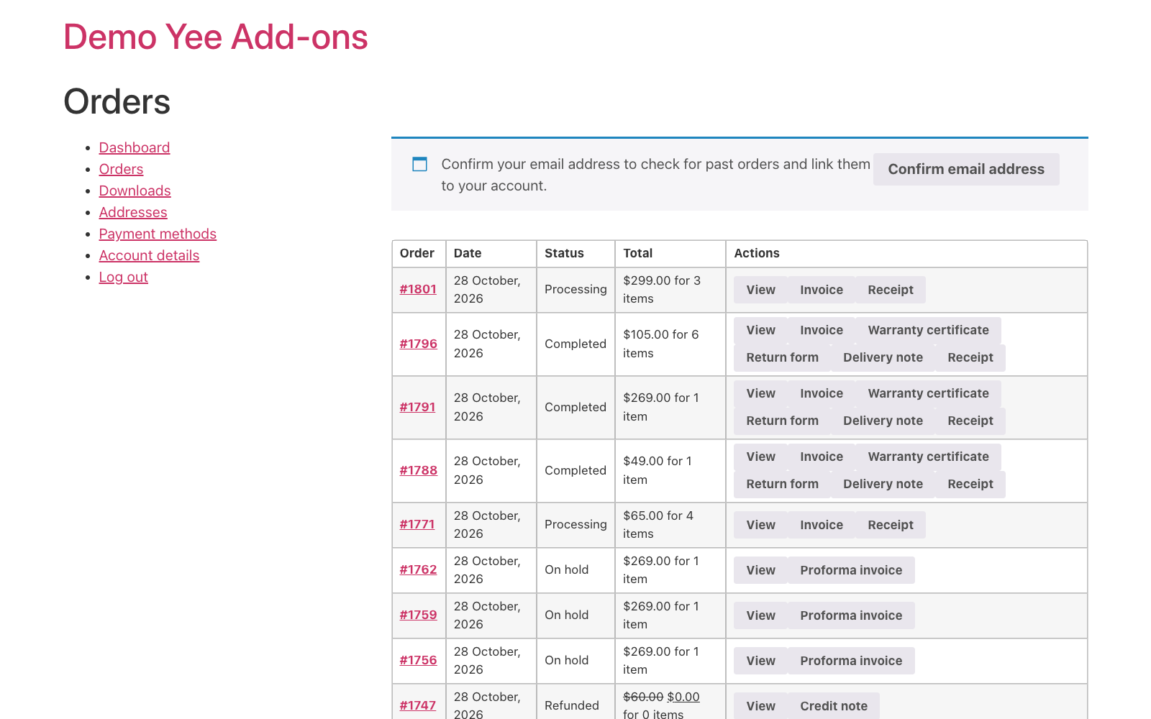Get Receipt for order #1788
1151x719 pixels.
(970, 484)
